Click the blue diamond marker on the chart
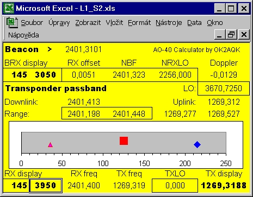This screenshot has height=197, width=253. pos(197,144)
